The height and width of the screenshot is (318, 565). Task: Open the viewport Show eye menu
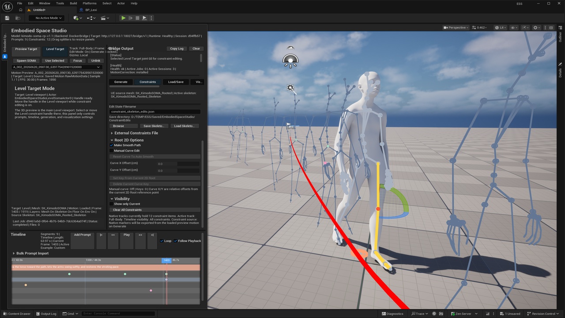514,27
